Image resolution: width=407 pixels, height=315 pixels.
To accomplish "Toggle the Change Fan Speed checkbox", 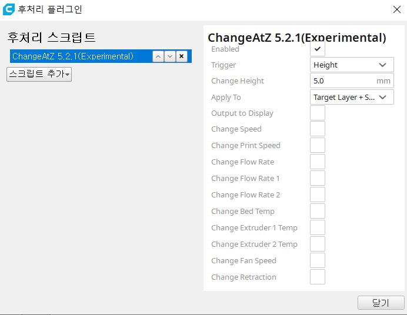I will 318,260.
